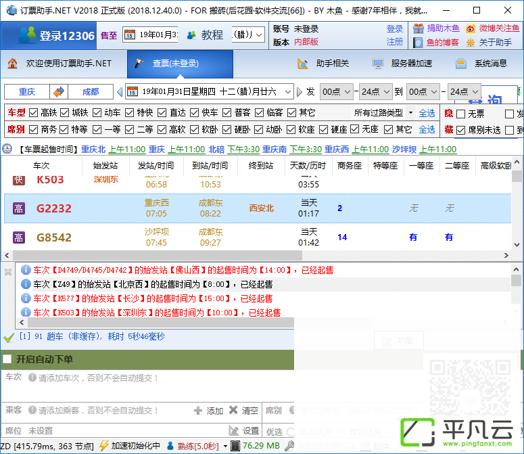
Task: Click the 上午11:00 link for 重庆北
Action: tap(127, 150)
